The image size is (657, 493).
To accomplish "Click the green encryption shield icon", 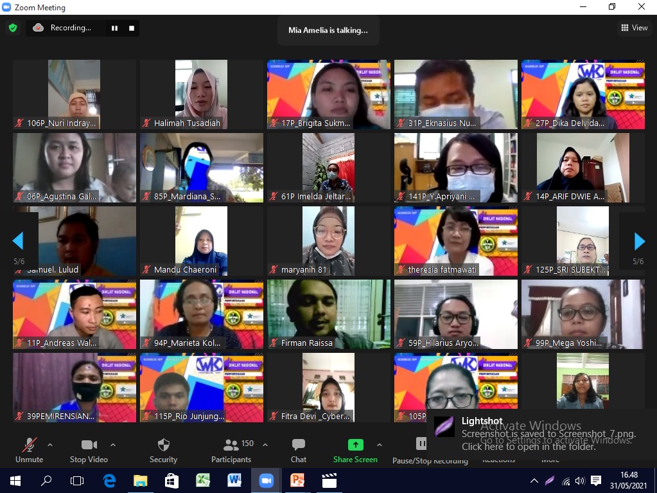I will (x=13, y=28).
